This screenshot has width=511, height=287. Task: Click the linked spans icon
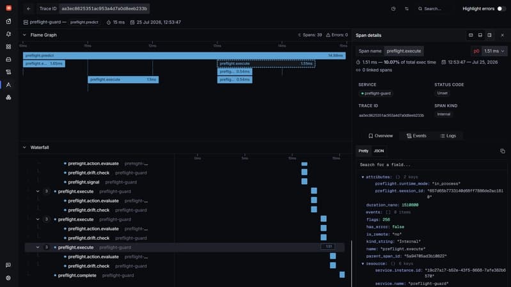pos(358,70)
